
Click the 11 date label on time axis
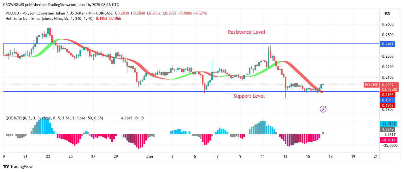(x=262, y=156)
